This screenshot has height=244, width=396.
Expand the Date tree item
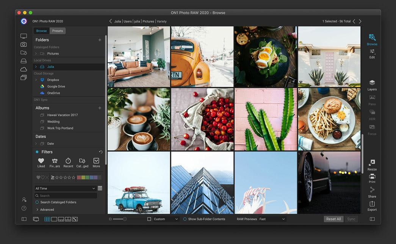[36, 144]
